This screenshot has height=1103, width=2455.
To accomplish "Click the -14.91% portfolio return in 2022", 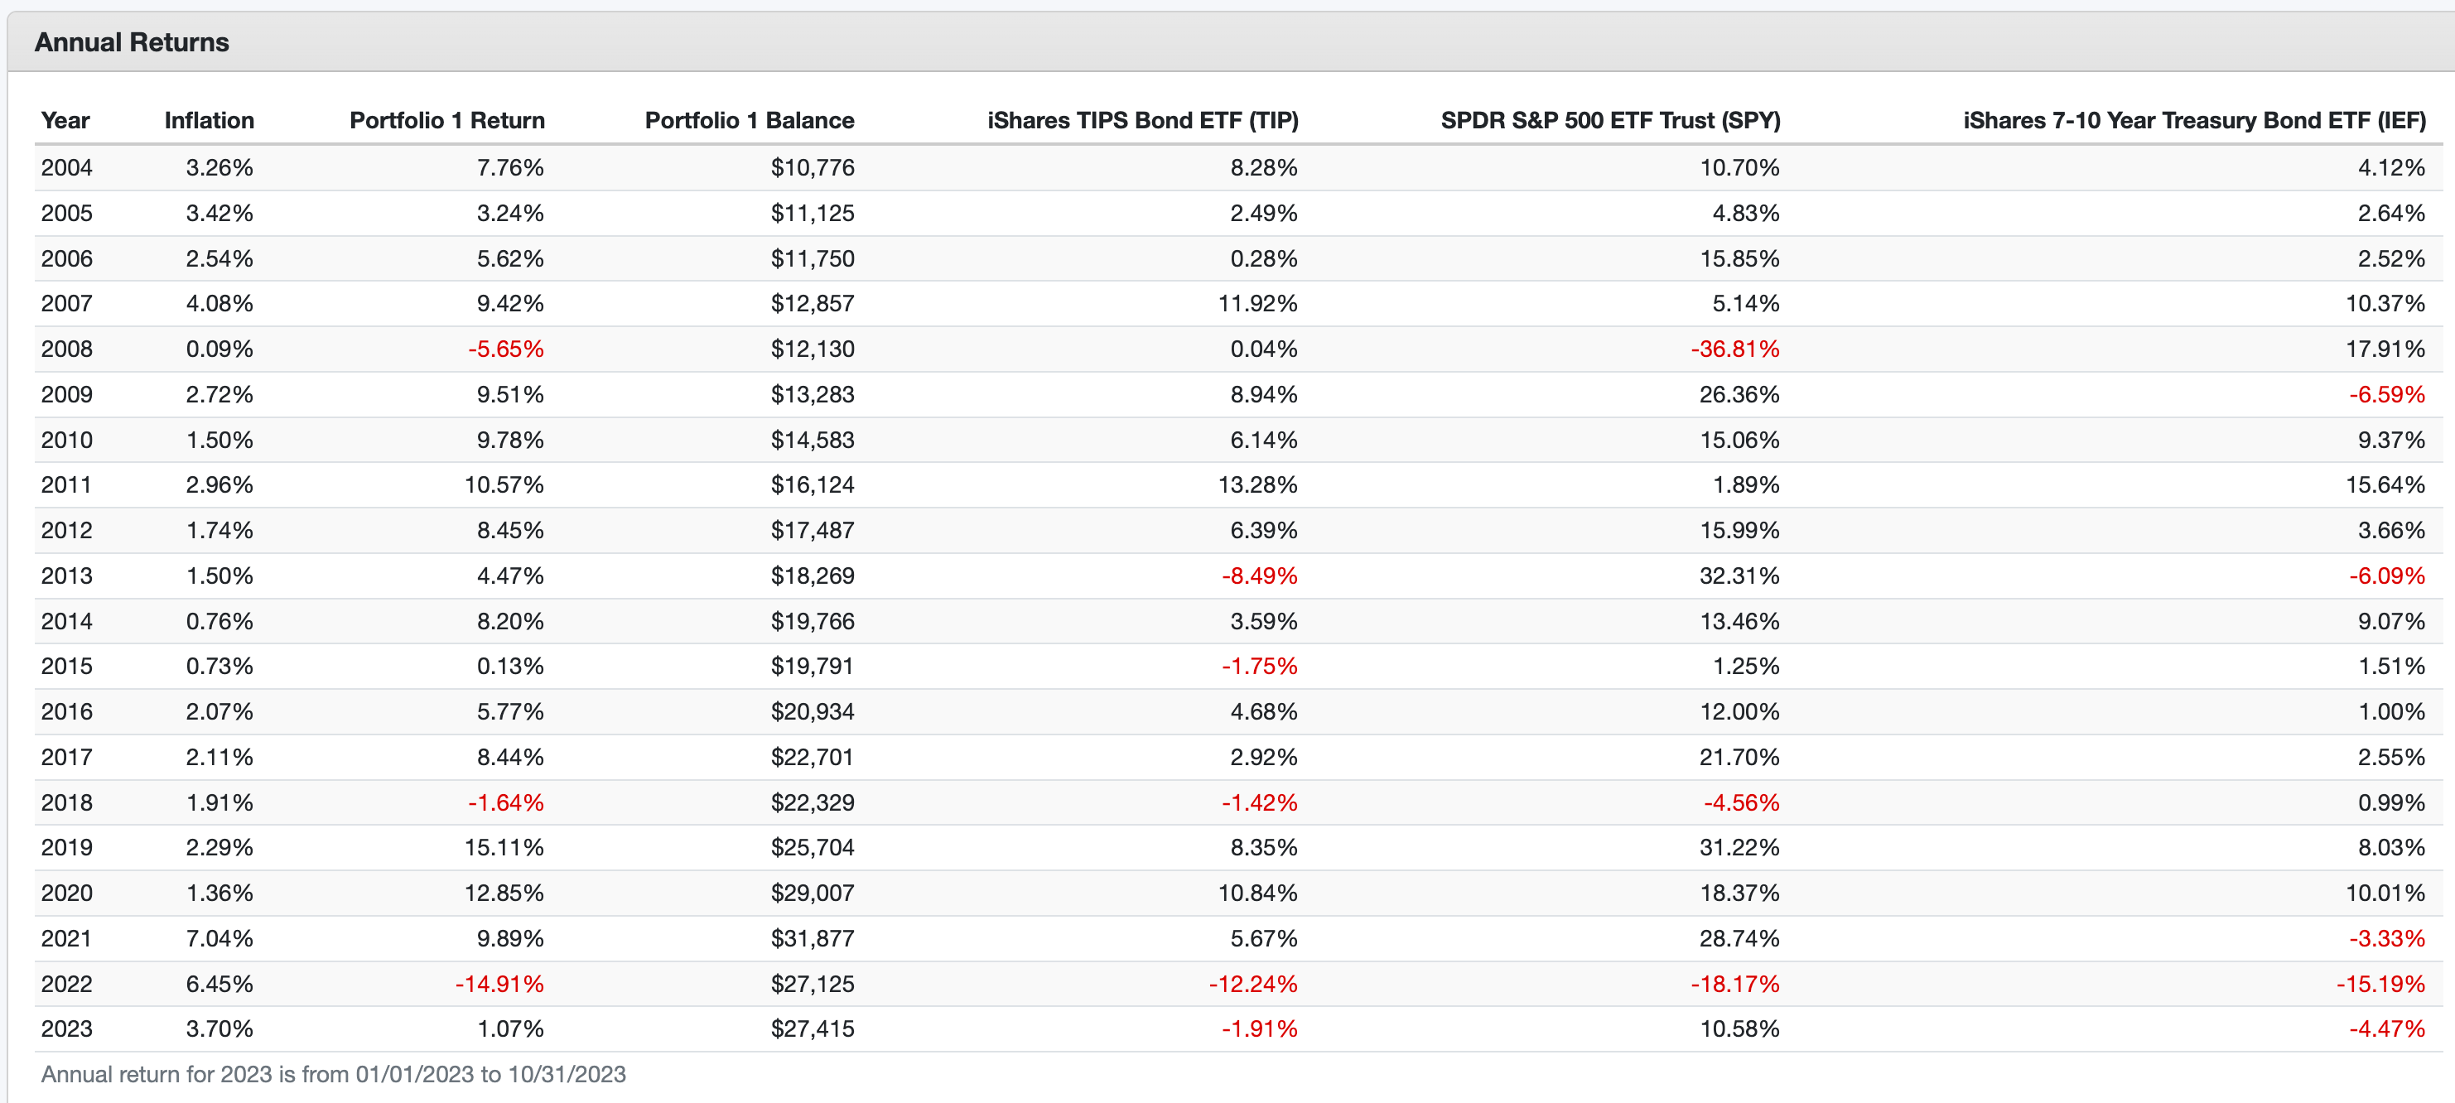I will pos(499,984).
